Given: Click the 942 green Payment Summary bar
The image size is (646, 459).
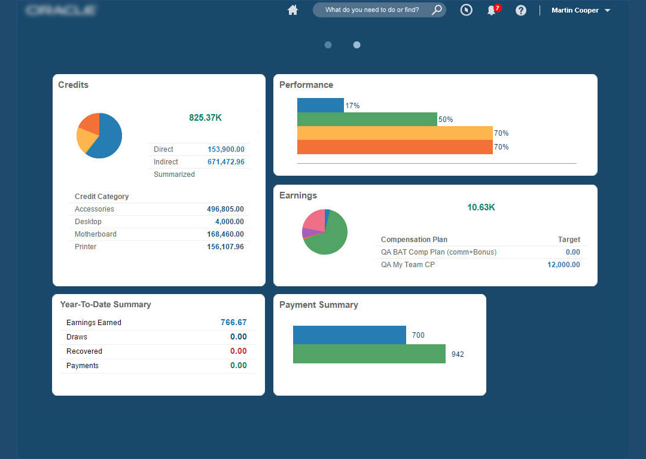Looking at the screenshot, I should click(369, 354).
